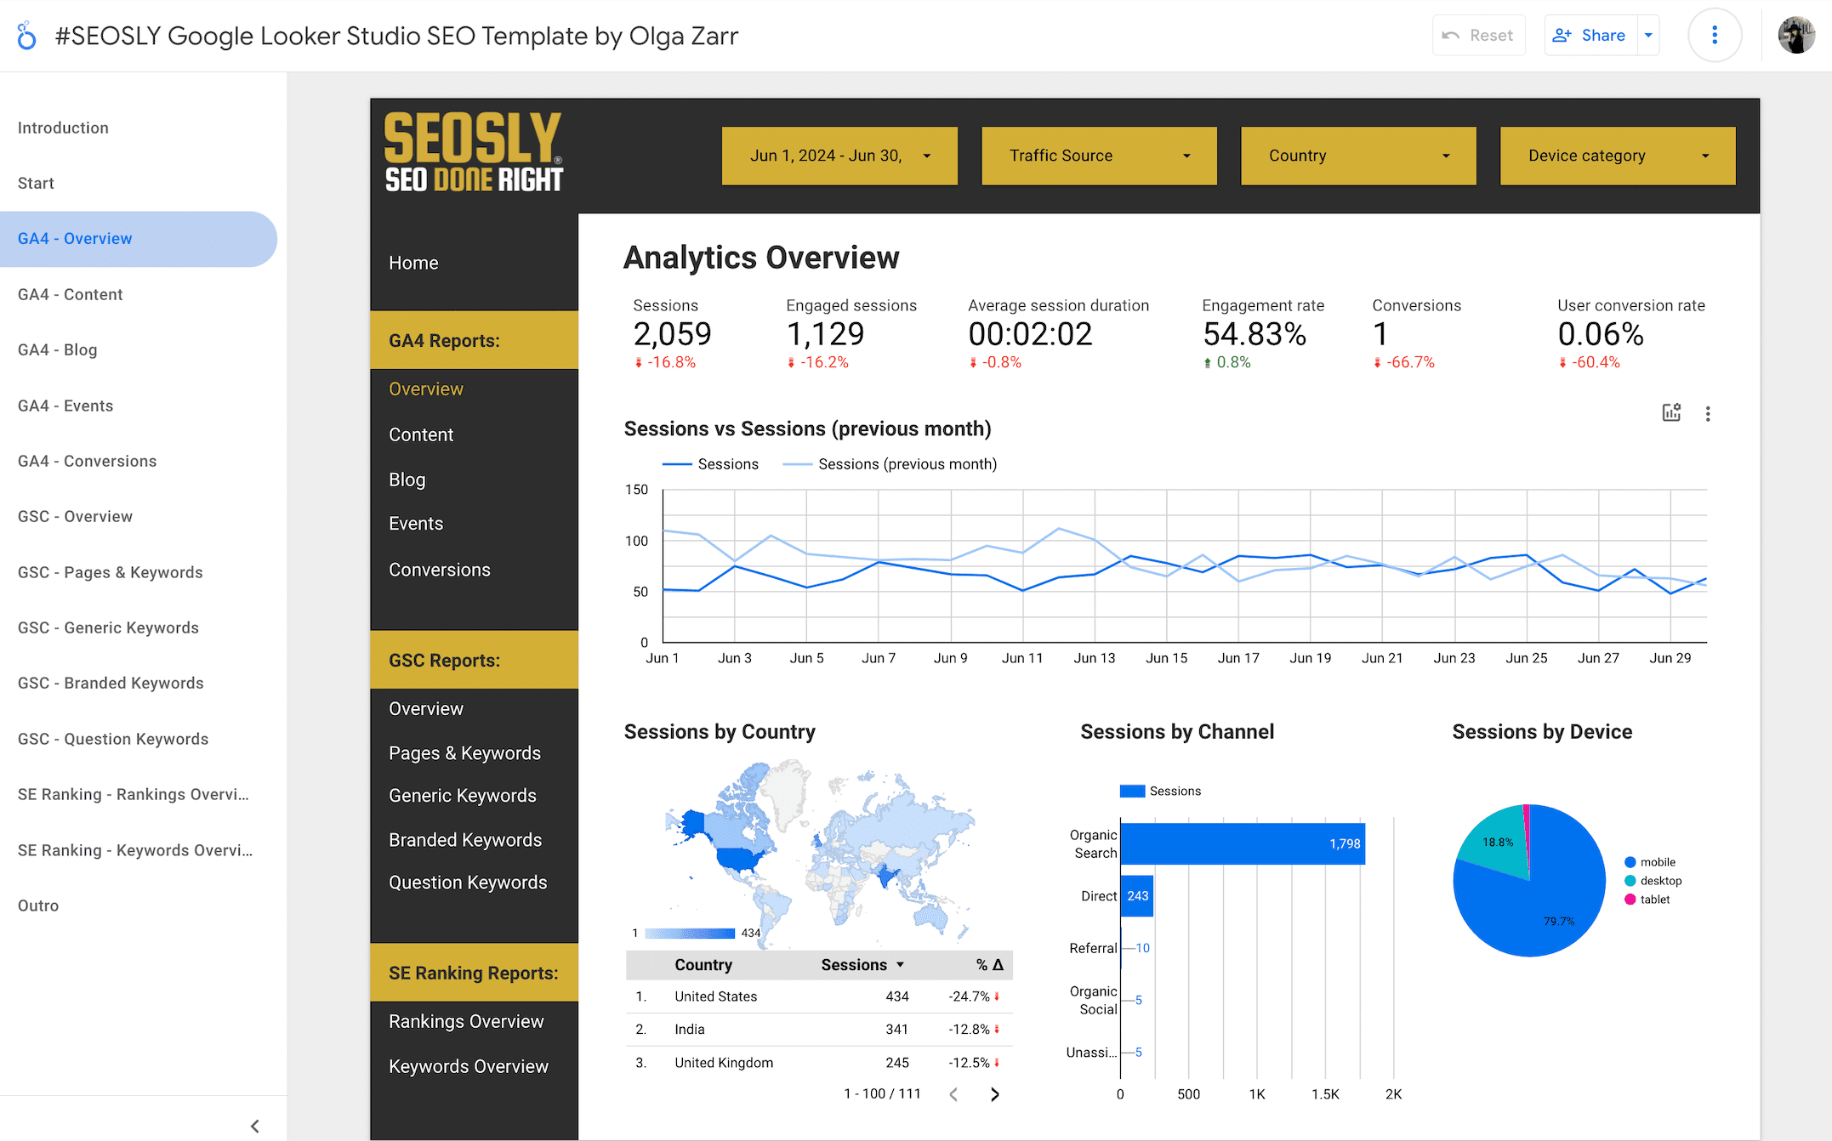Open the line chart more options menu
This screenshot has width=1832, height=1141.
(x=1708, y=414)
